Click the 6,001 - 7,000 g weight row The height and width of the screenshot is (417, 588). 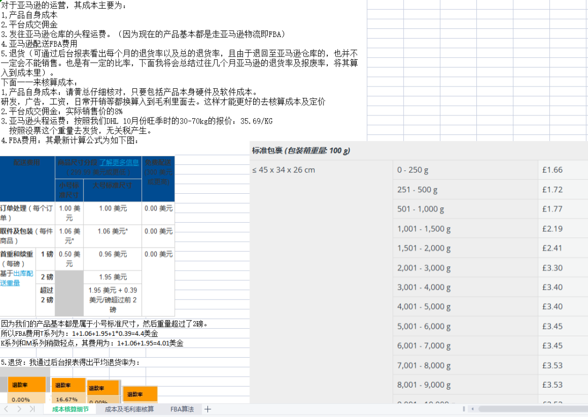click(424, 346)
